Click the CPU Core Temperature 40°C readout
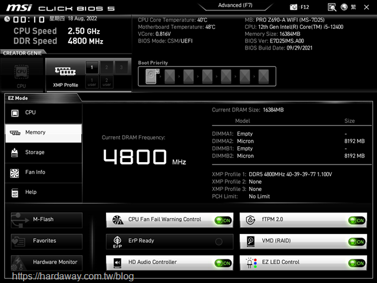Viewport: 377px width, 283px height. tap(173, 20)
